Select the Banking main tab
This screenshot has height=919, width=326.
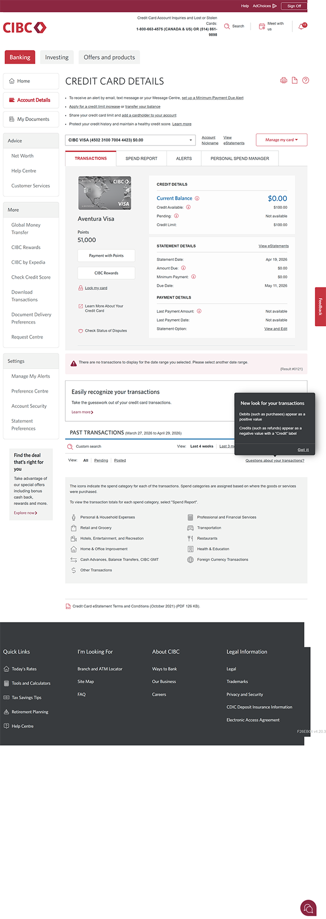[x=20, y=57]
